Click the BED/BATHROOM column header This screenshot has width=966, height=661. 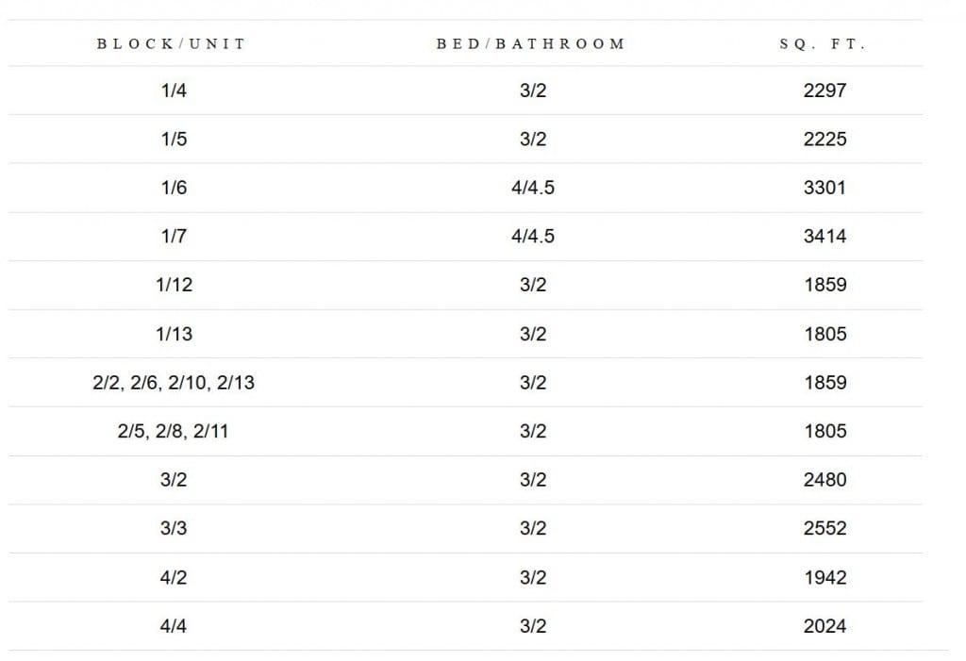pyautogui.click(x=530, y=43)
